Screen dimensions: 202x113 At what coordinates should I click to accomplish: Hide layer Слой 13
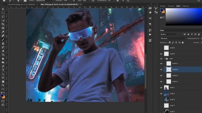(161, 76)
